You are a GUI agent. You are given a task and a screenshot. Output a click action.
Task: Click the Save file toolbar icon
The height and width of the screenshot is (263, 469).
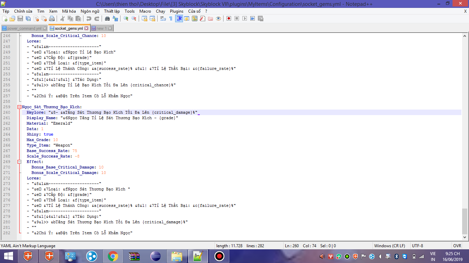20,18
